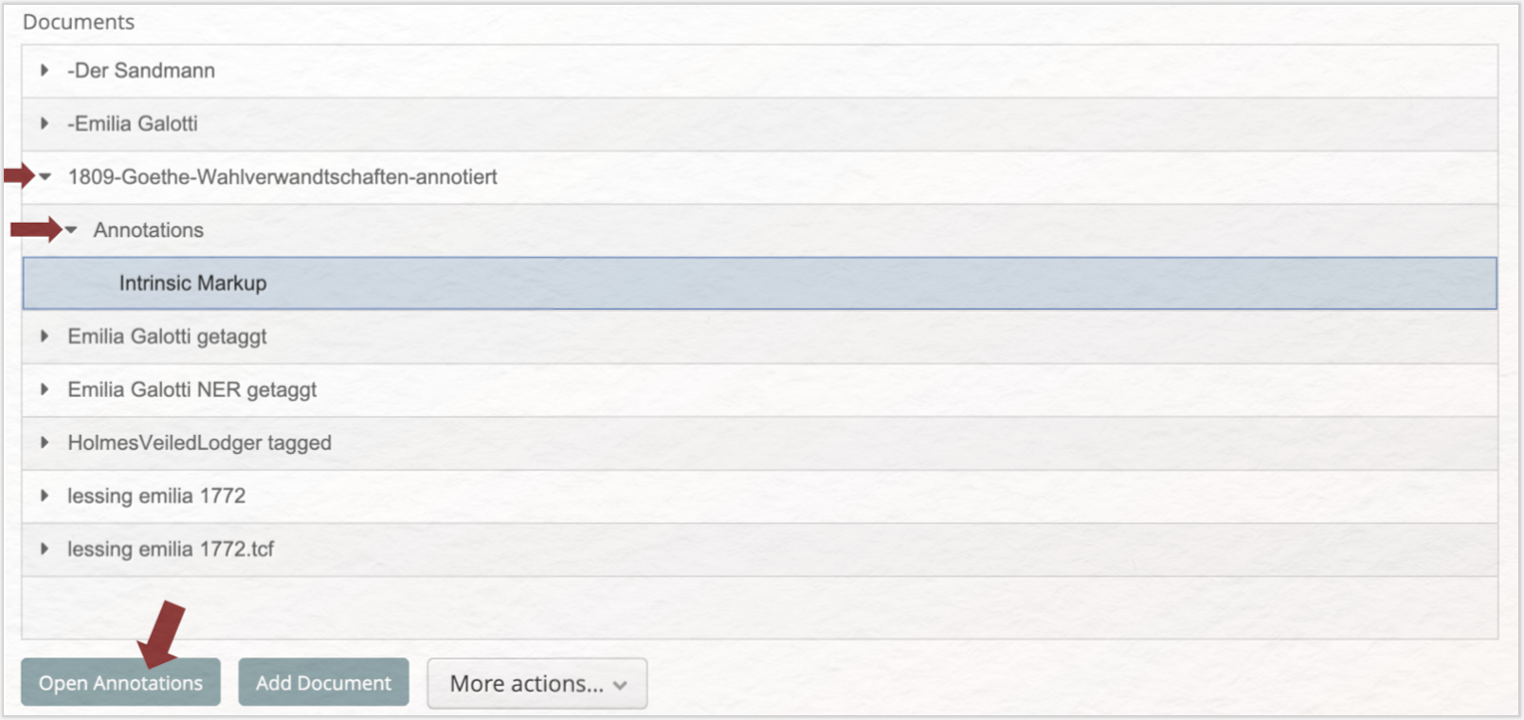
Task: Expand lessing emilia 1772 triangle
Action: click(45, 495)
